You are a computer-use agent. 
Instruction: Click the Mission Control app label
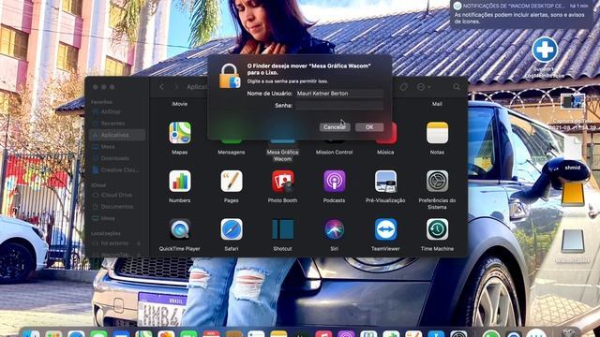pyautogui.click(x=334, y=152)
